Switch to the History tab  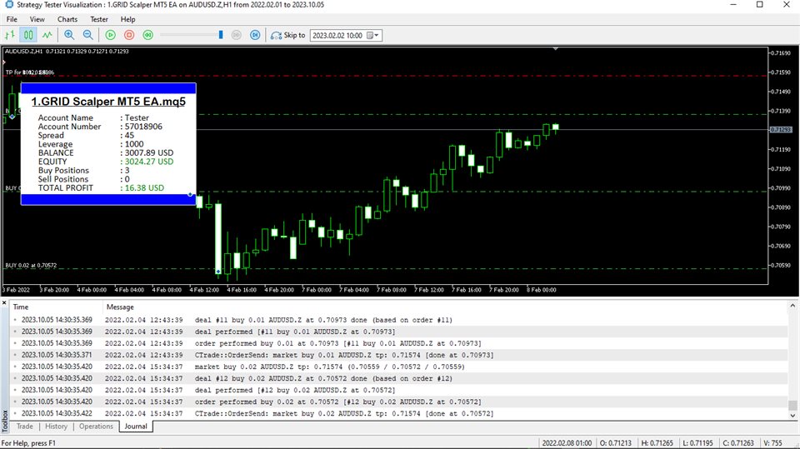coord(56,426)
